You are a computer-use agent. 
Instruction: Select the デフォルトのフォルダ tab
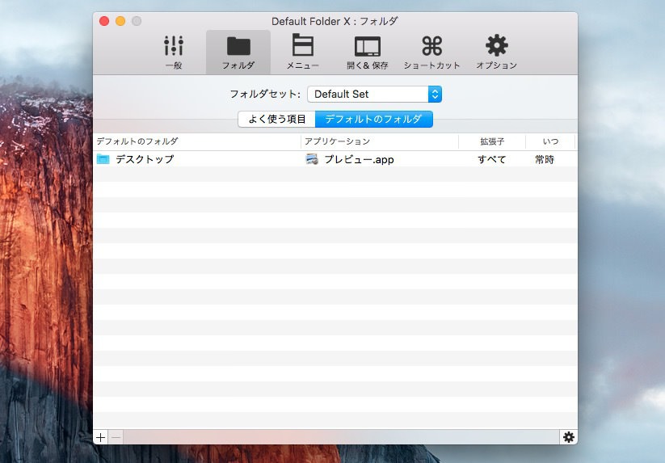pyautogui.click(x=373, y=119)
